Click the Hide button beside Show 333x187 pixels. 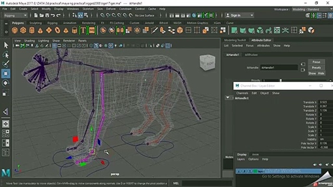coord(321,73)
